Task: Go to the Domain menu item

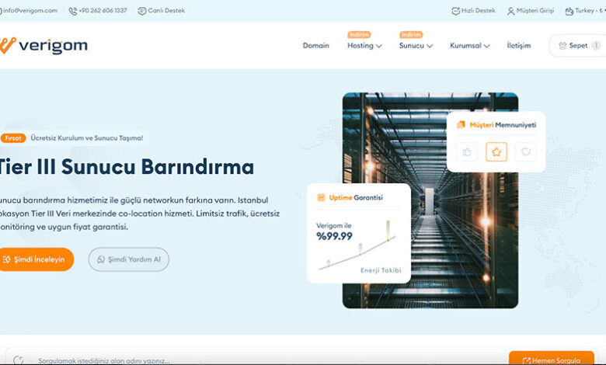Action: 315,46
